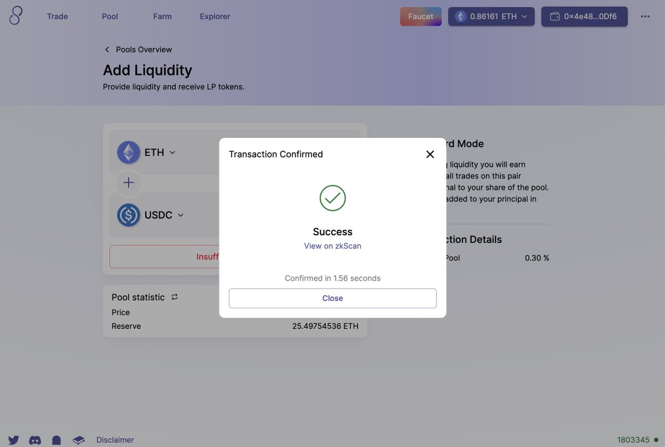Screen dimensions: 665x447
Task: Click the back chevron beside Pools Overview
Action: click(x=107, y=49)
